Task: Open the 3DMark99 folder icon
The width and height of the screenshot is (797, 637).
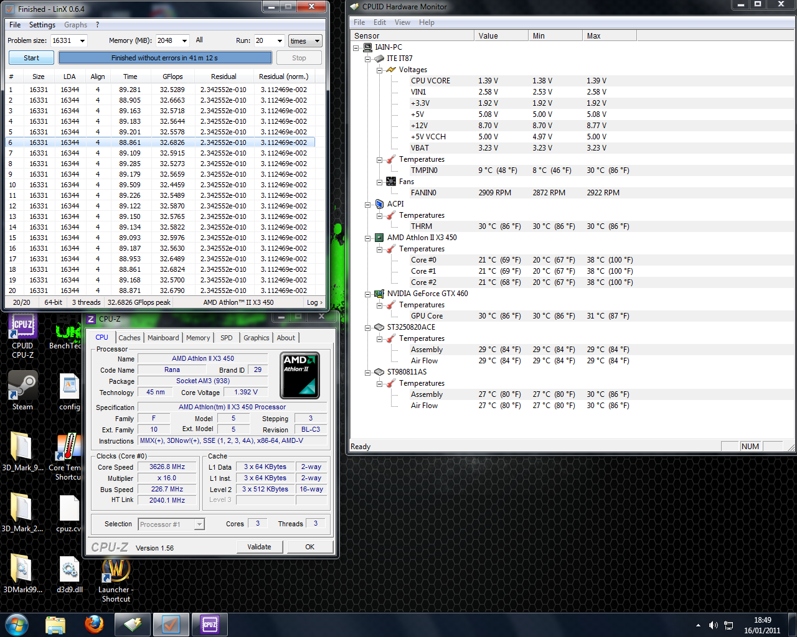Action: click(22, 573)
